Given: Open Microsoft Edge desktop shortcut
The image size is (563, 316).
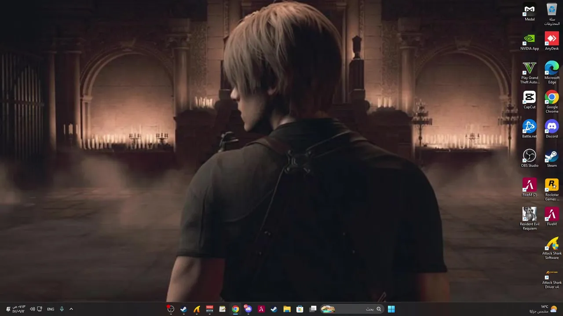Looking at the screenshot, I should point(552,73).
